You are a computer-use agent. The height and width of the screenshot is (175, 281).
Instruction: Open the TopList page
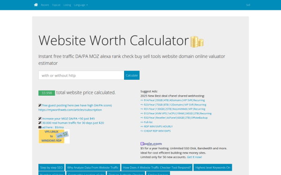click(x=56, y=5)
